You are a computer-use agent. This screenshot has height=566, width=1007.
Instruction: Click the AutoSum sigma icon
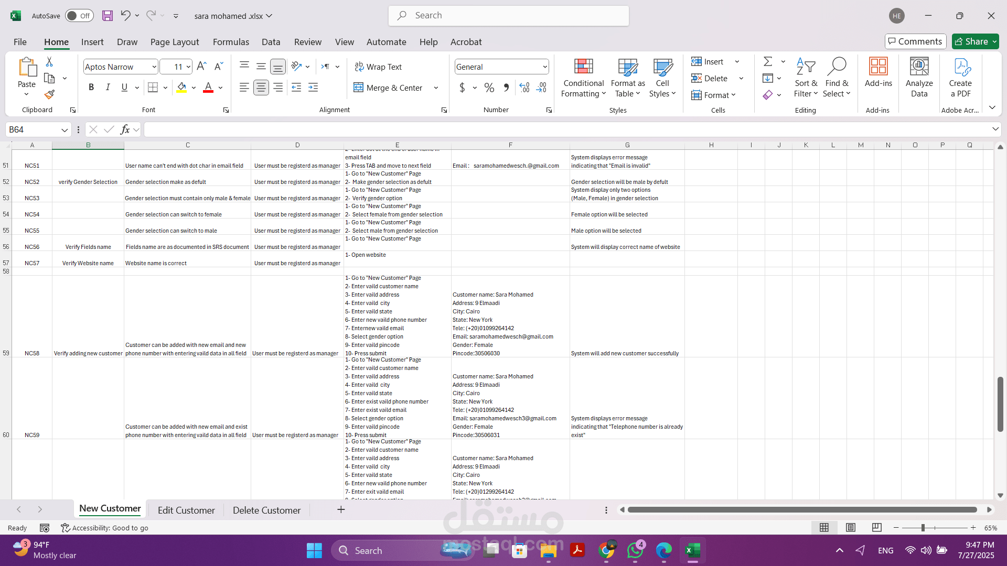click(x=768, y=62)
